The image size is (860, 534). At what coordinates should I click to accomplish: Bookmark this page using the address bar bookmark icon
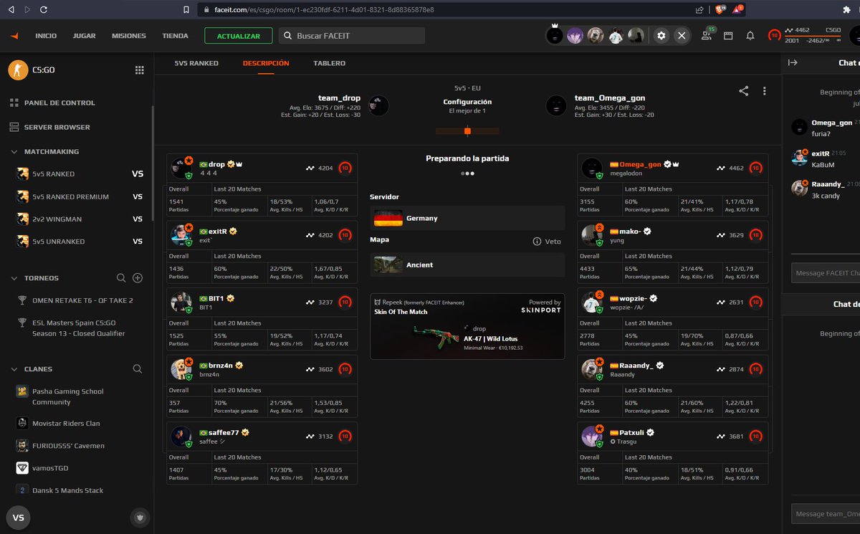(186, 10)
